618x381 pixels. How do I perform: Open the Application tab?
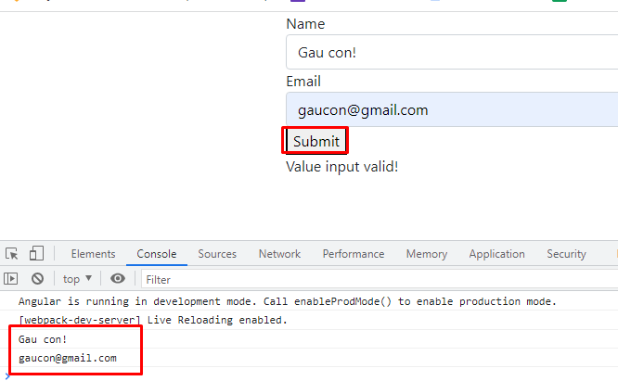pos(496,254)
